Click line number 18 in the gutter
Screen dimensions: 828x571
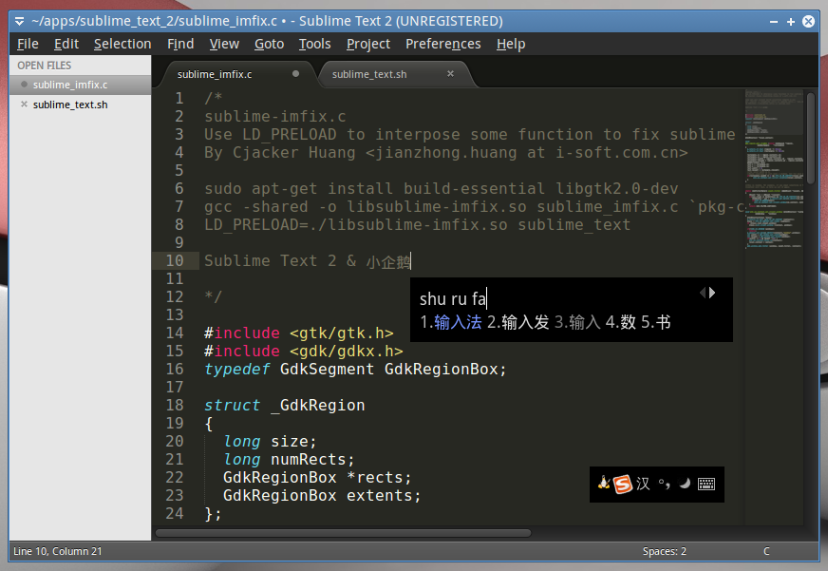tap(175, 405)
